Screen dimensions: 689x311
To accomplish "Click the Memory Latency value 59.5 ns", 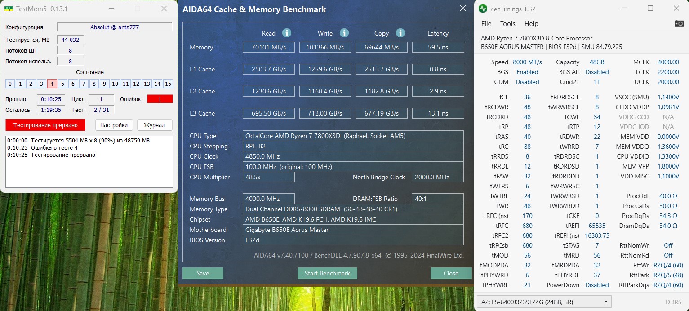I will (438, 47).
